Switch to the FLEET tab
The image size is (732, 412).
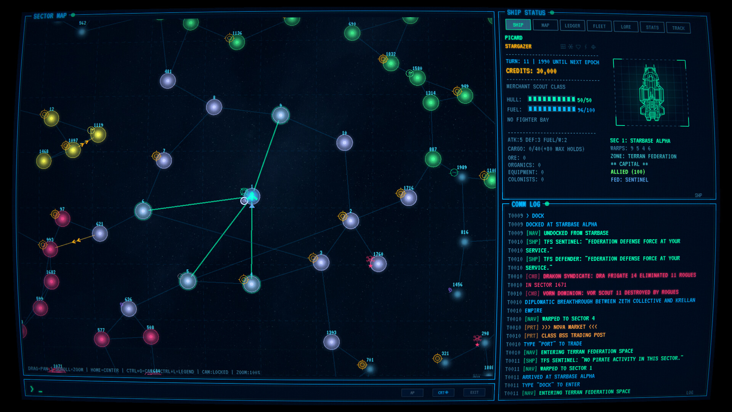(599, 26)
